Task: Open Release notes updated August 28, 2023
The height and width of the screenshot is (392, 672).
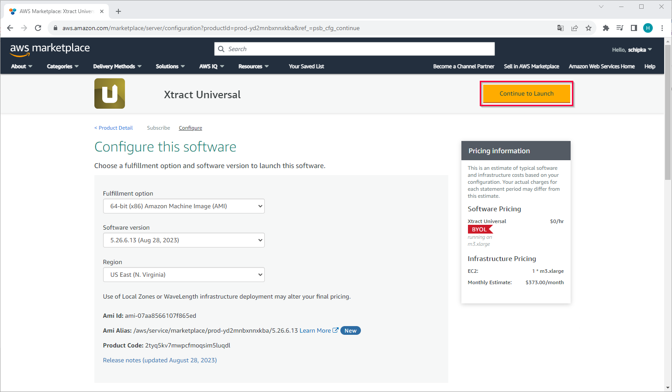Action: click(160, 360)
